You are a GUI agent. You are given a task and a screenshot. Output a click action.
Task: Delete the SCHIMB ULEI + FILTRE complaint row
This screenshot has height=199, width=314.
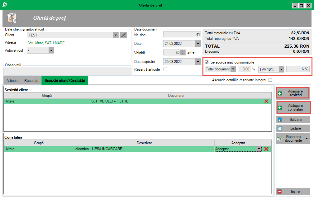pyautogui.click(x=266, y=101)
